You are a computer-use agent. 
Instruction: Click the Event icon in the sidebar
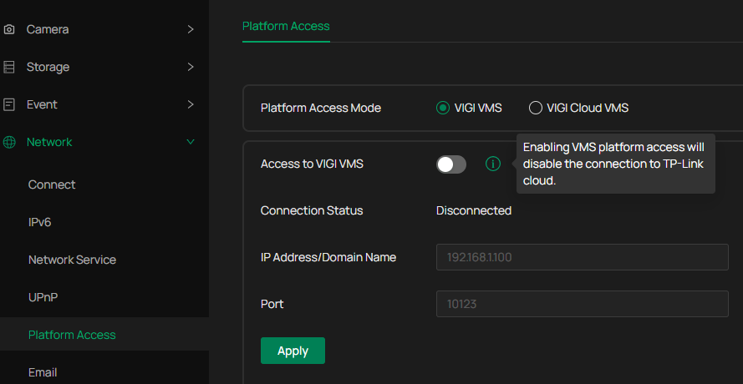click(9, 104)
